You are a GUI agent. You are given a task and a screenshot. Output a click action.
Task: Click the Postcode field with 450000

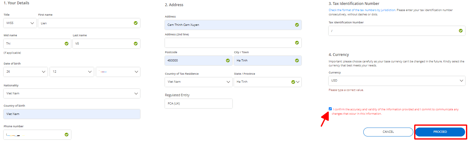click(x=199, y=61)
